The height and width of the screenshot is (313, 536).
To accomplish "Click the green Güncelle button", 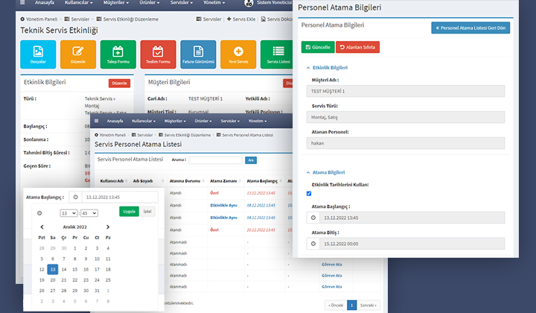I will tap(318, 47).
